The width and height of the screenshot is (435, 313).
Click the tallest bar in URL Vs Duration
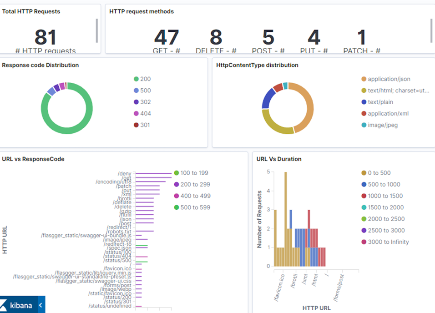tap(286, 219)
